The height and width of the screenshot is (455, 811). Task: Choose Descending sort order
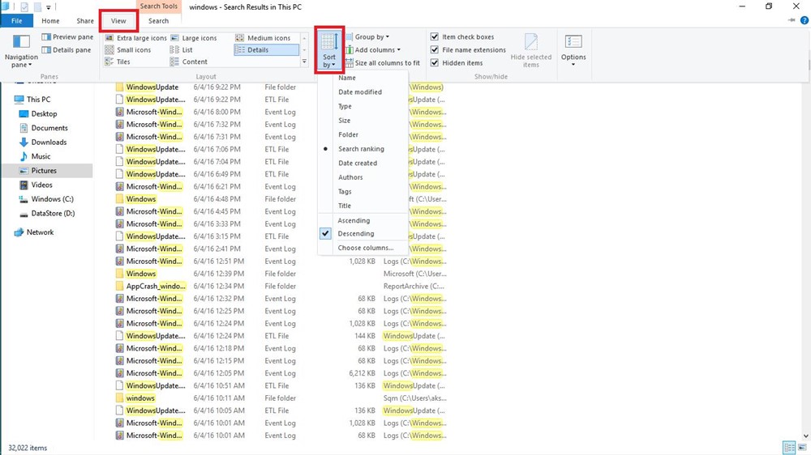[356, 233]
